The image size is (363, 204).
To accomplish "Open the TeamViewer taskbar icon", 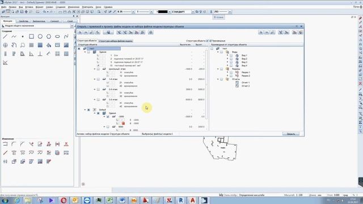I will [x=87, y=200].
